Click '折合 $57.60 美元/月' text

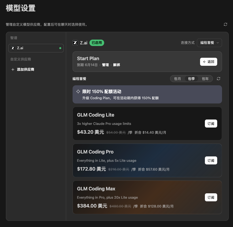click(154, 170)
